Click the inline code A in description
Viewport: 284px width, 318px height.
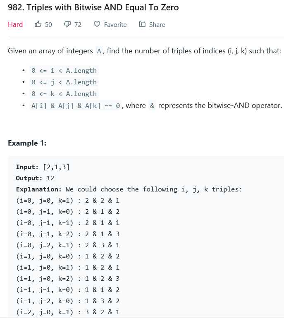[99, 51]
